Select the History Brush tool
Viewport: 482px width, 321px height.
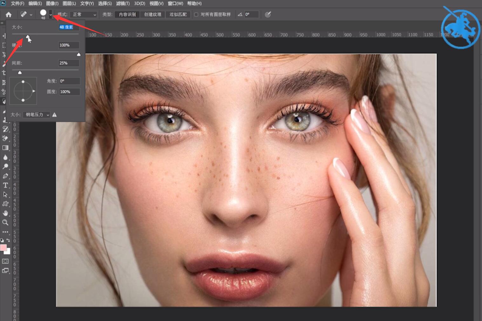[5, 129]
